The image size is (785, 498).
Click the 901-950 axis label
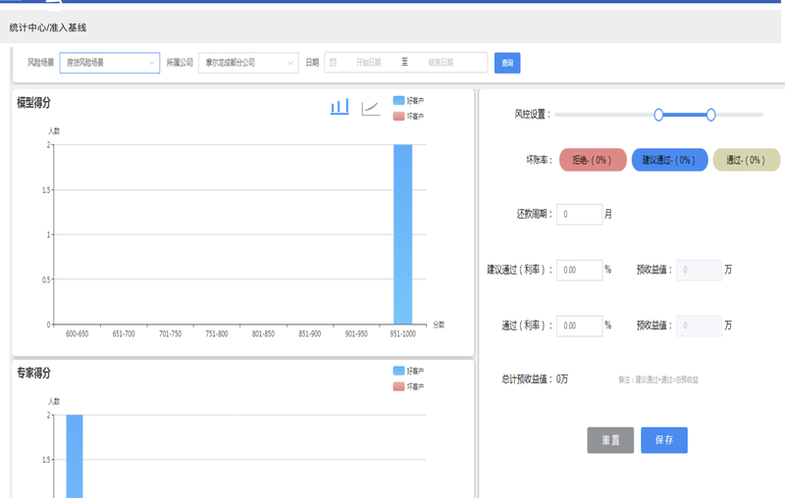(356, 334)
